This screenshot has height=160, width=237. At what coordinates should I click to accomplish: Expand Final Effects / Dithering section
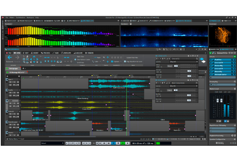tap(222, 126)
